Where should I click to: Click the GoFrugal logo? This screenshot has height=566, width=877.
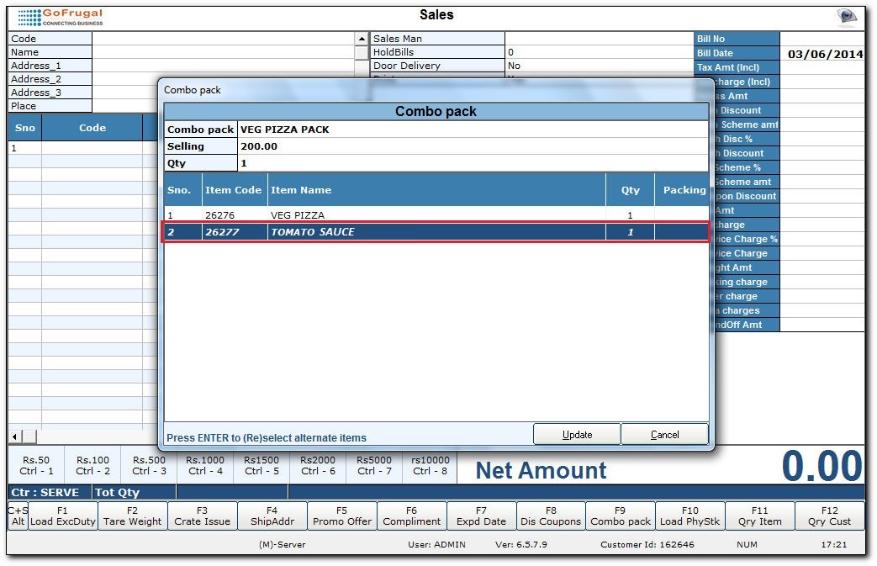coord(61,18)
